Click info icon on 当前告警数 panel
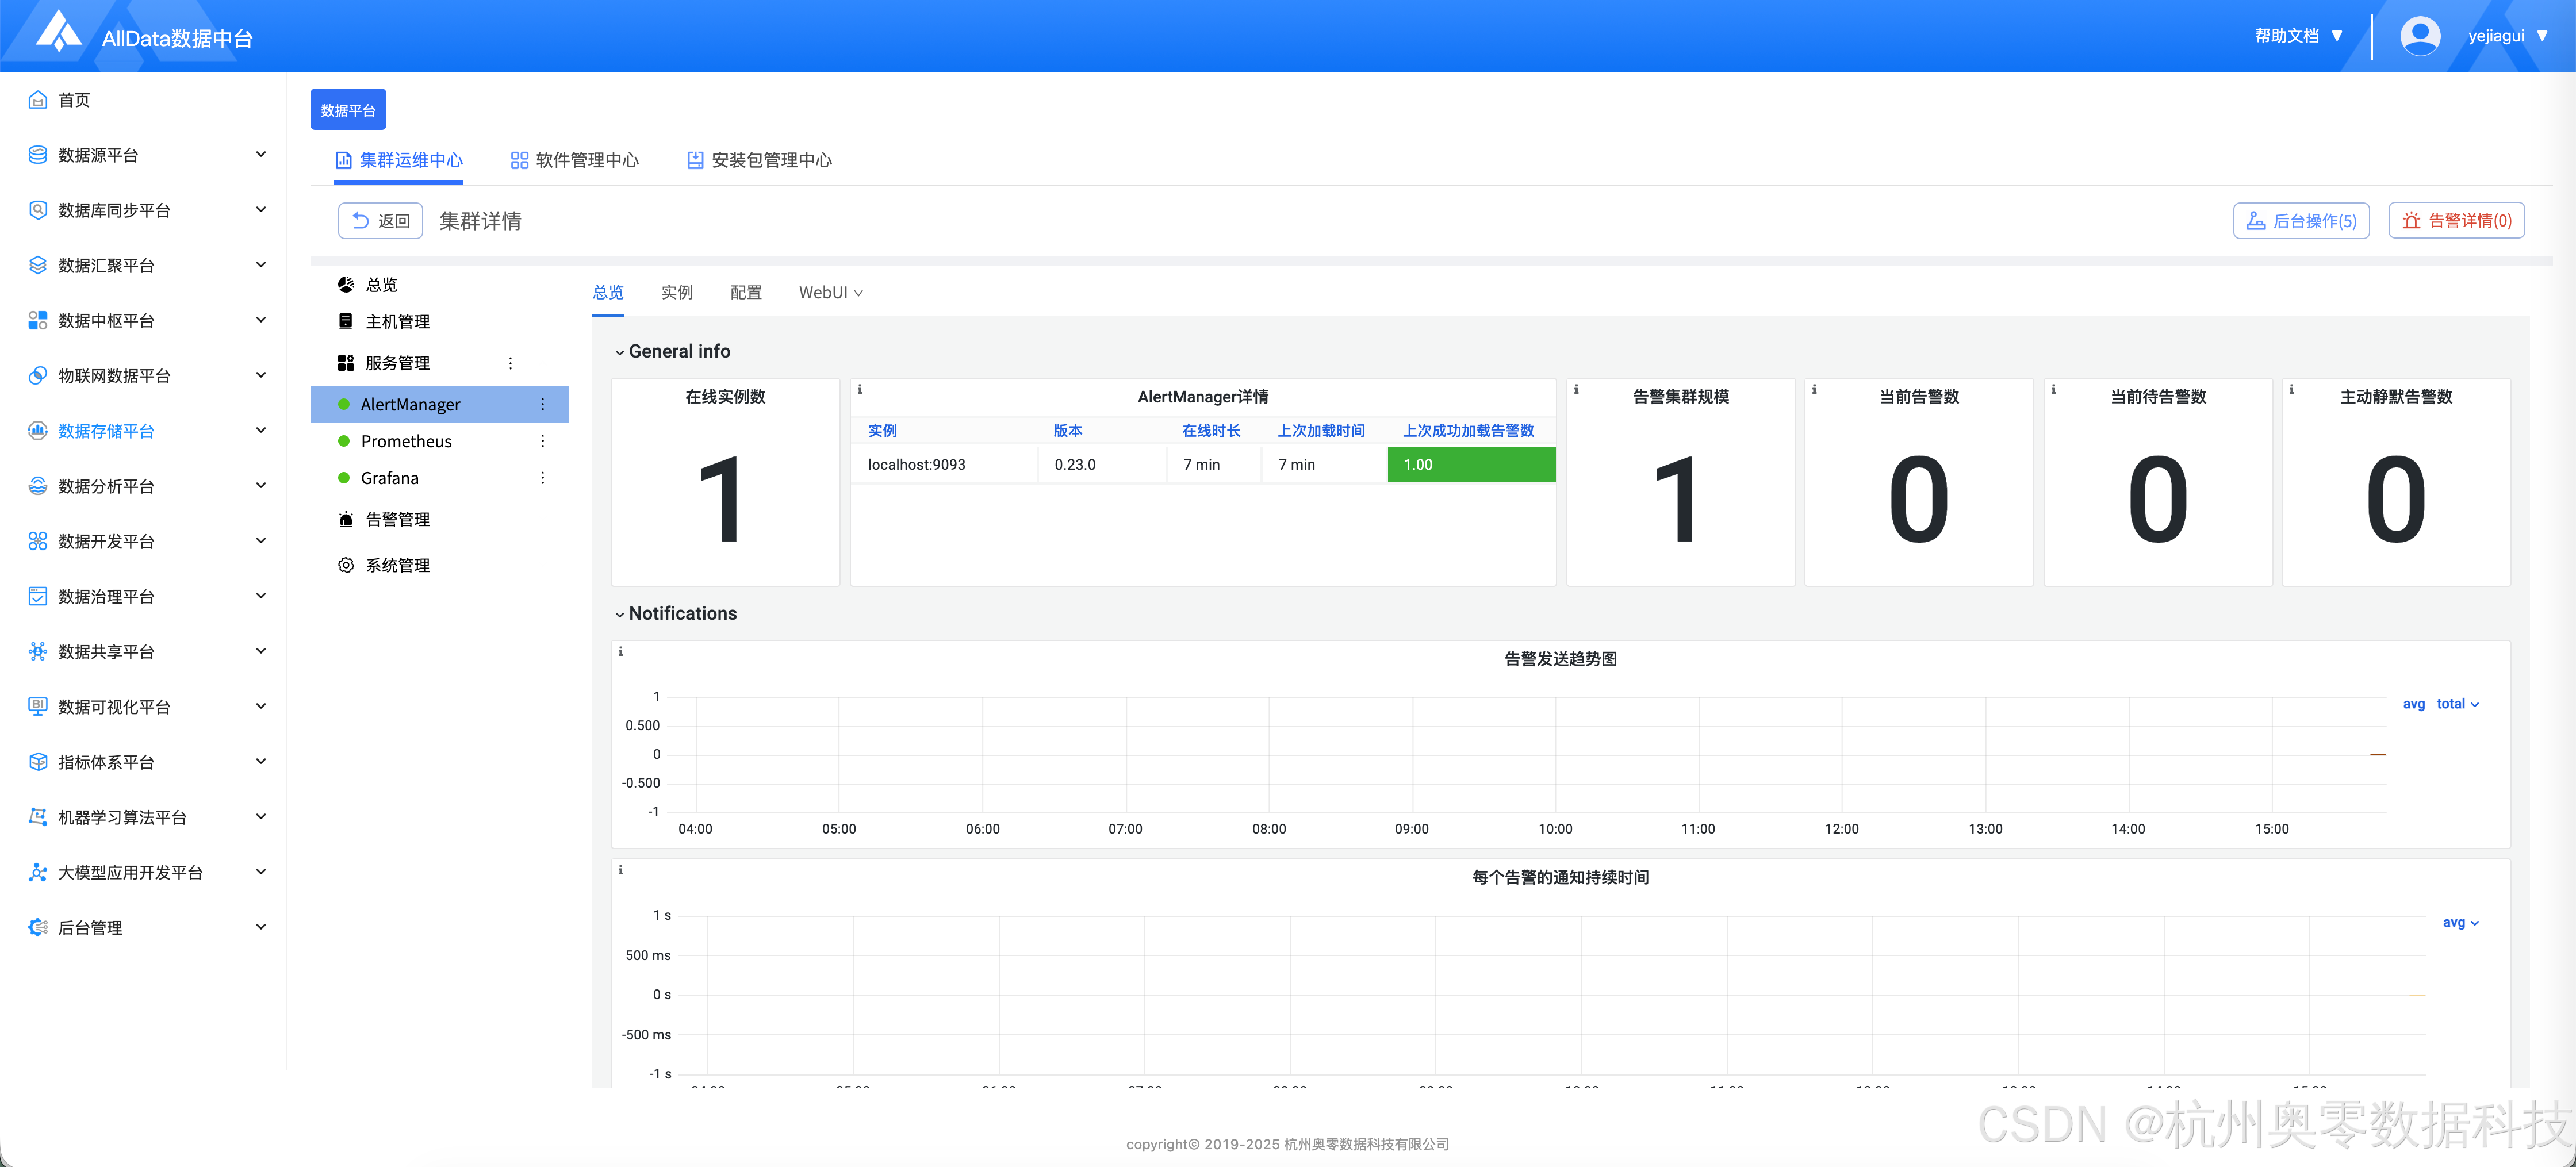Screen dimensions: 2576x1167 [x=1814, y=390]
